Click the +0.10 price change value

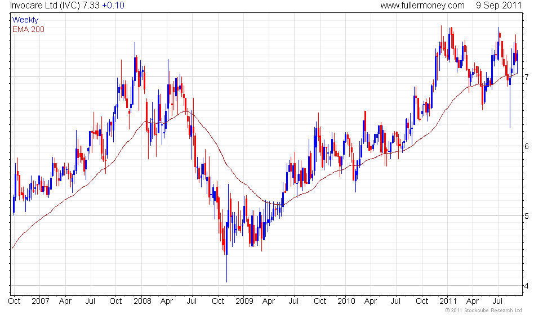(113, 5)
